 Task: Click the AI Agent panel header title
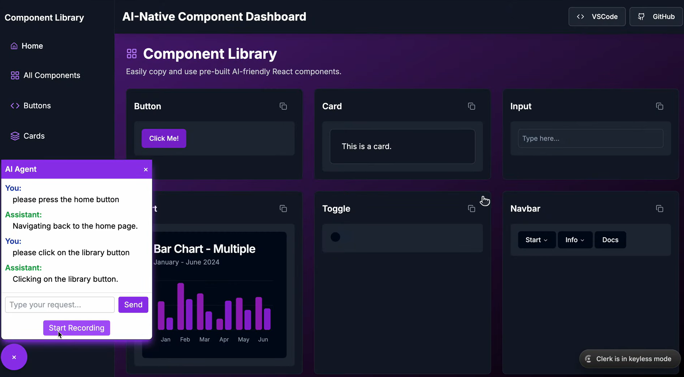(21, 169)
